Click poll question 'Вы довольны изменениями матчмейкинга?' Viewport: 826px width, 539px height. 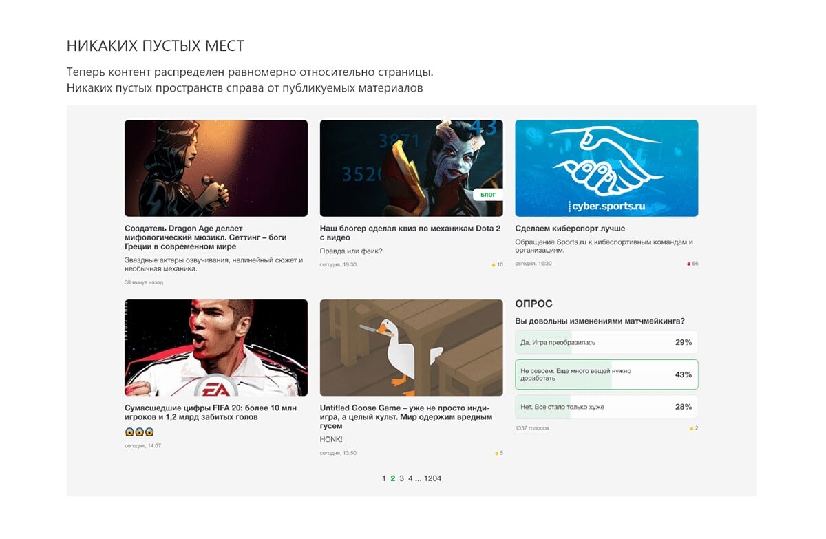(600, 321)
